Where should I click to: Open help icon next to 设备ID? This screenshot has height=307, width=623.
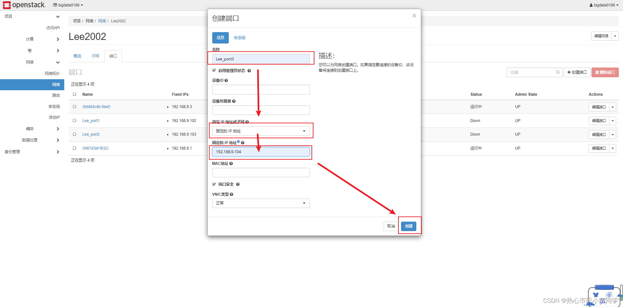[x=226, y=80]
